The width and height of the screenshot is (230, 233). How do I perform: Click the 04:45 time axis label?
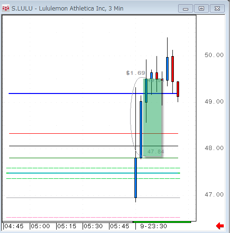14,226
